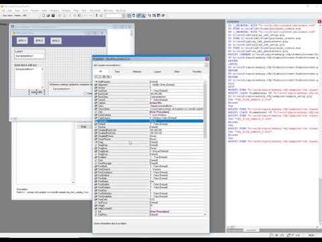Image resolution: width=322 pixels, height=242 pixels.
Task: Open the Task Pane toolbar icon
Action: pos(158,15)
